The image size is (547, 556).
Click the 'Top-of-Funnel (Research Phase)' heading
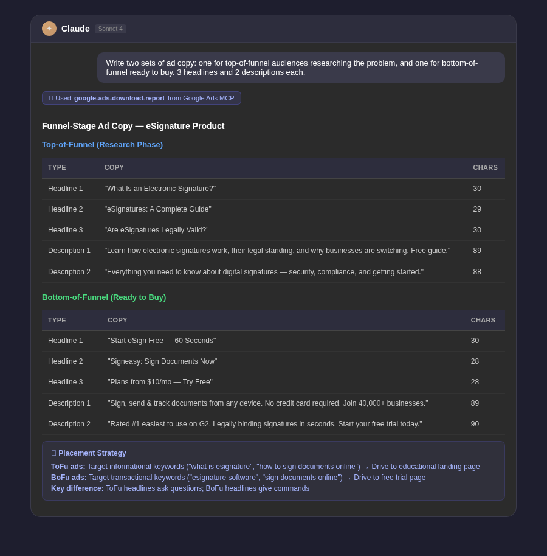pos(102,144)
